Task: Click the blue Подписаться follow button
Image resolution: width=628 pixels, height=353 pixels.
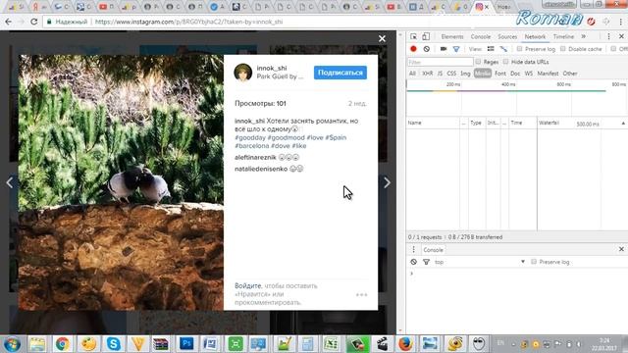Action: pyautogui.click(x=340, y=73)
